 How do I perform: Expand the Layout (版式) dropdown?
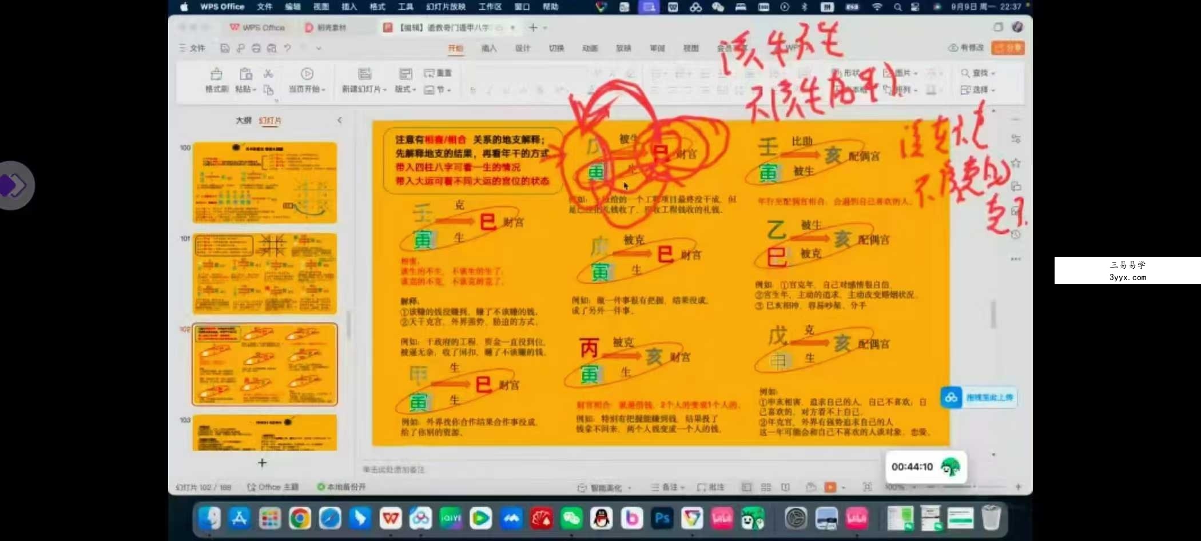click(414, 90)
